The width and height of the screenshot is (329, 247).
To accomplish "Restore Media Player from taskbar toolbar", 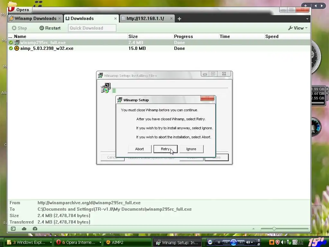I will pyautogui.click(x=259, y=244).
